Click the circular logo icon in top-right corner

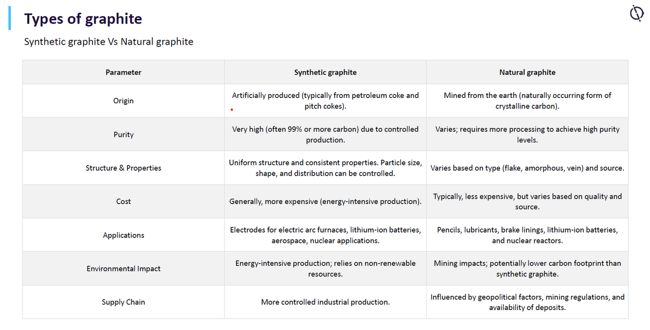pyautogui.click(x=636, y=13)
